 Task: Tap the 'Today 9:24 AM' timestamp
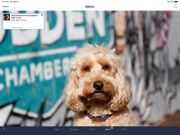pos(17,27)
